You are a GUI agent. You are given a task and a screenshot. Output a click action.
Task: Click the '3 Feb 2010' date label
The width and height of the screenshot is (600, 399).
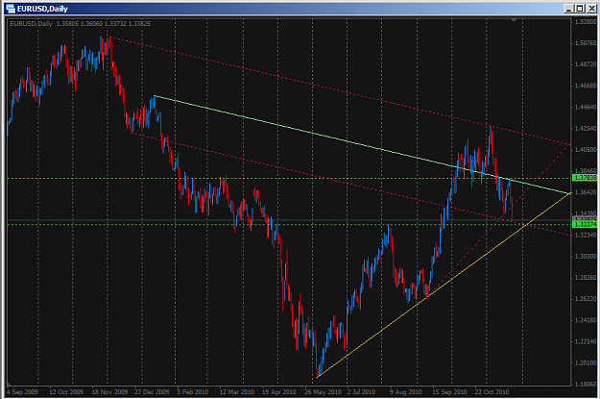click(x=192, y=392)
